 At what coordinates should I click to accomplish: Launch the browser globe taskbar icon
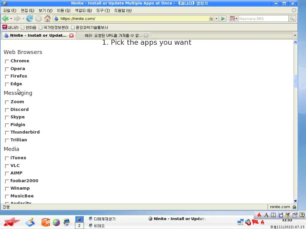[x=56, y=222]
